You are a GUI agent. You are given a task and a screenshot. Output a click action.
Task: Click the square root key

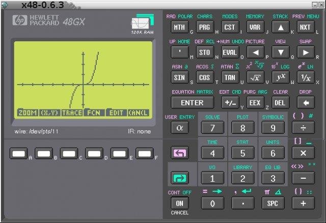tap(255, 77)
